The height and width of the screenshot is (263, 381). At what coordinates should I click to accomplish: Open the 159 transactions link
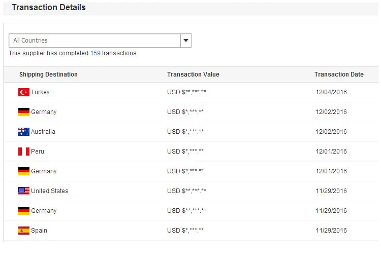tap(95, 53)
